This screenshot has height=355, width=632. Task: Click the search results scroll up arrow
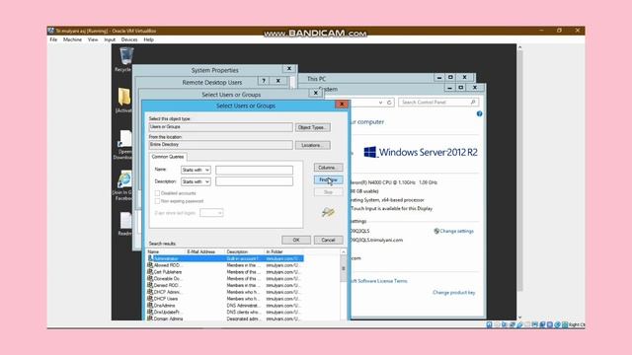tap(344, 252)
